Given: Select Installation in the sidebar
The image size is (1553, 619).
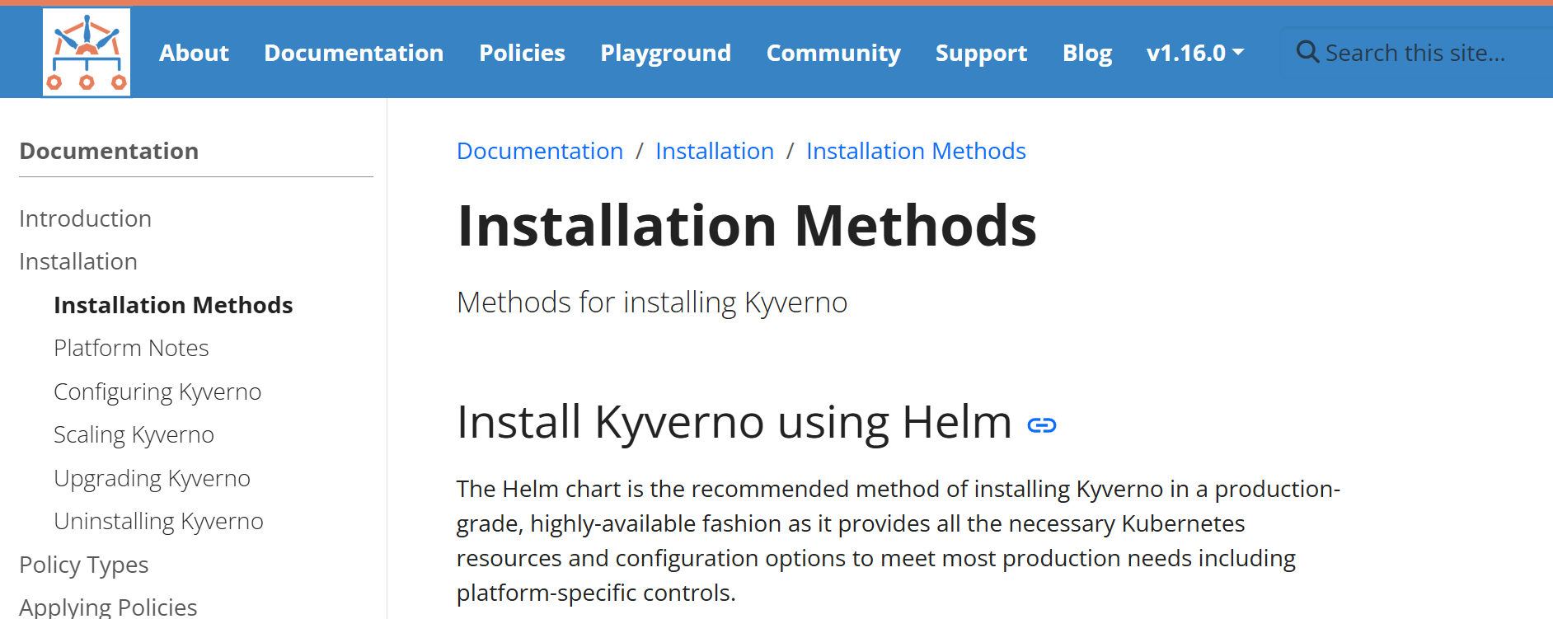Looking at the screenshot, I should (x=78, y=261).
